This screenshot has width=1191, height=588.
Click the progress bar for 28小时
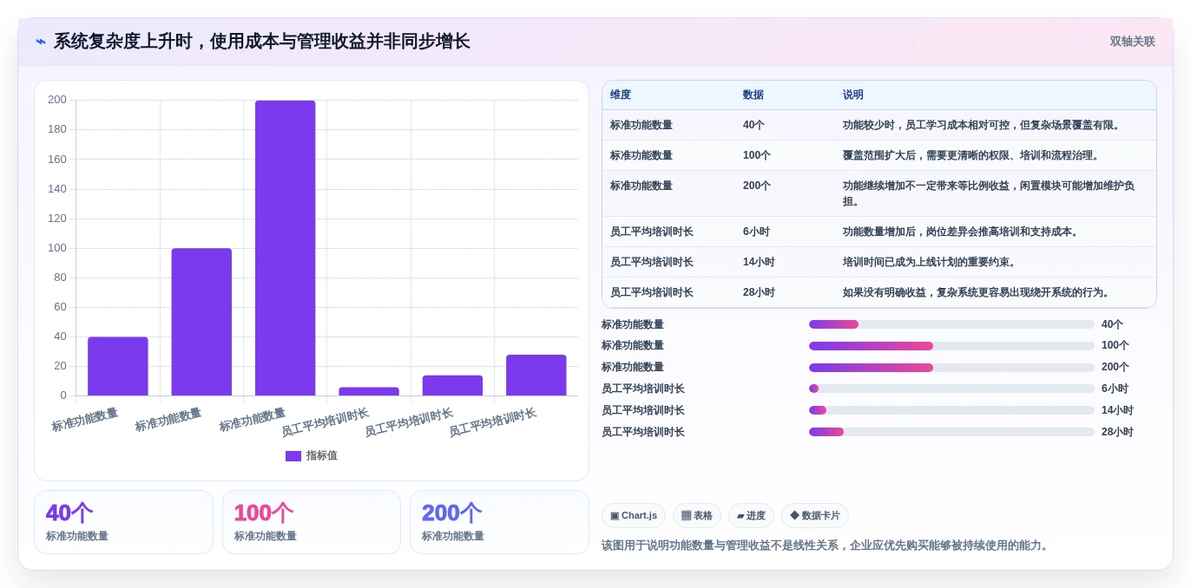pyautogui.click(x=951, y=432)
